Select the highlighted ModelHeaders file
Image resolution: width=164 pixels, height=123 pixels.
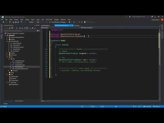coord(19,67)
